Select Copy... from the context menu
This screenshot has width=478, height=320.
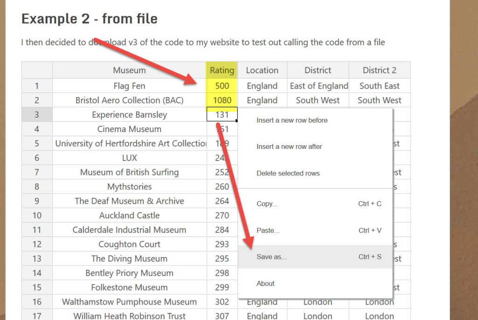pyautogui.click(x=267, y=204)
